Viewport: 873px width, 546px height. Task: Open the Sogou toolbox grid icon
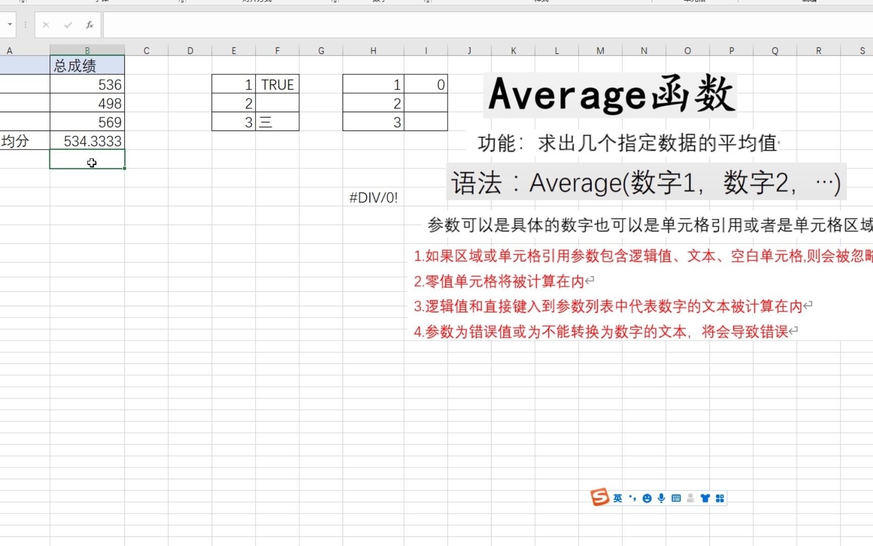point(720,498)
